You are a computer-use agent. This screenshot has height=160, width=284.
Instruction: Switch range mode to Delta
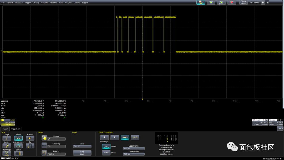pos(106,153)
